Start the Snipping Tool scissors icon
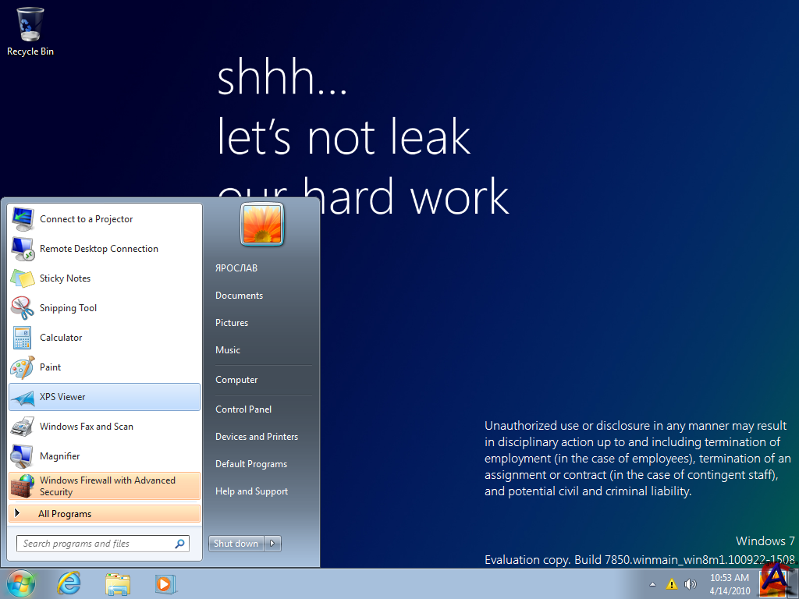Screen dimensions: 799x599 click(23, 308)
